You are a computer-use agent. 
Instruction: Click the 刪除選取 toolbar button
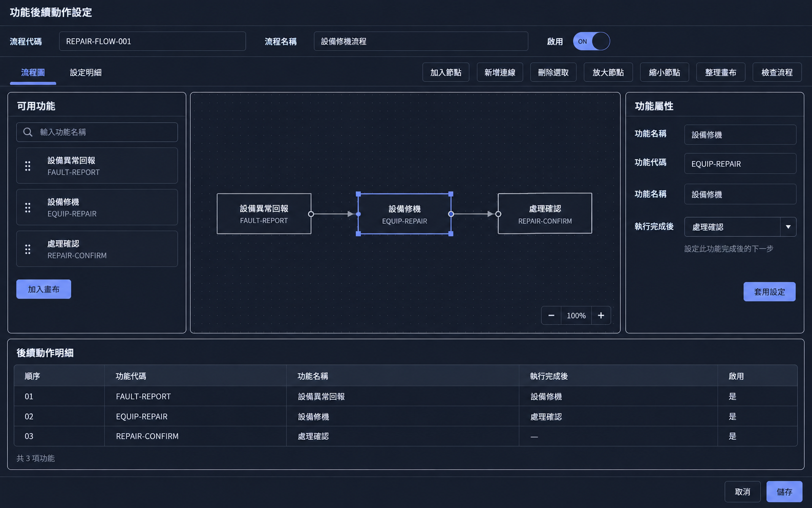coord(553,73)
